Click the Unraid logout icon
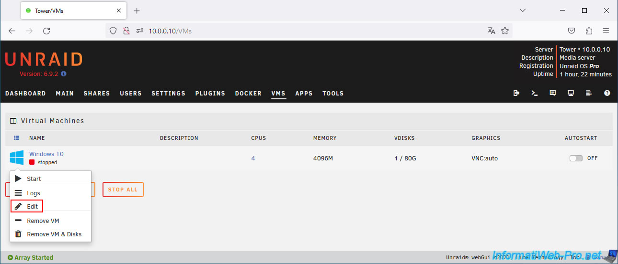This screenshot has height=264, width=618. click(x=516, y=93)
